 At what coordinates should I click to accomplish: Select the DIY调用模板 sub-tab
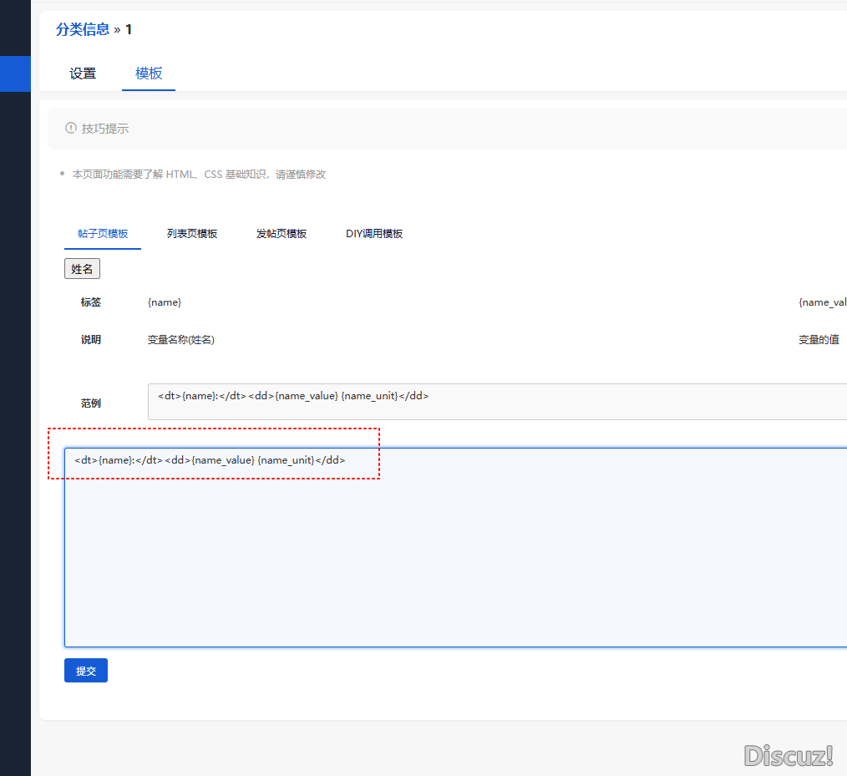point(374,234)
